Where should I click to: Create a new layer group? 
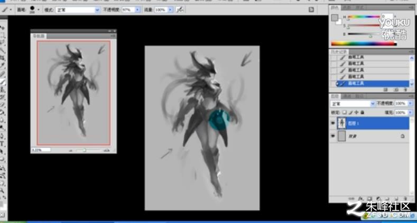point(387,198)
